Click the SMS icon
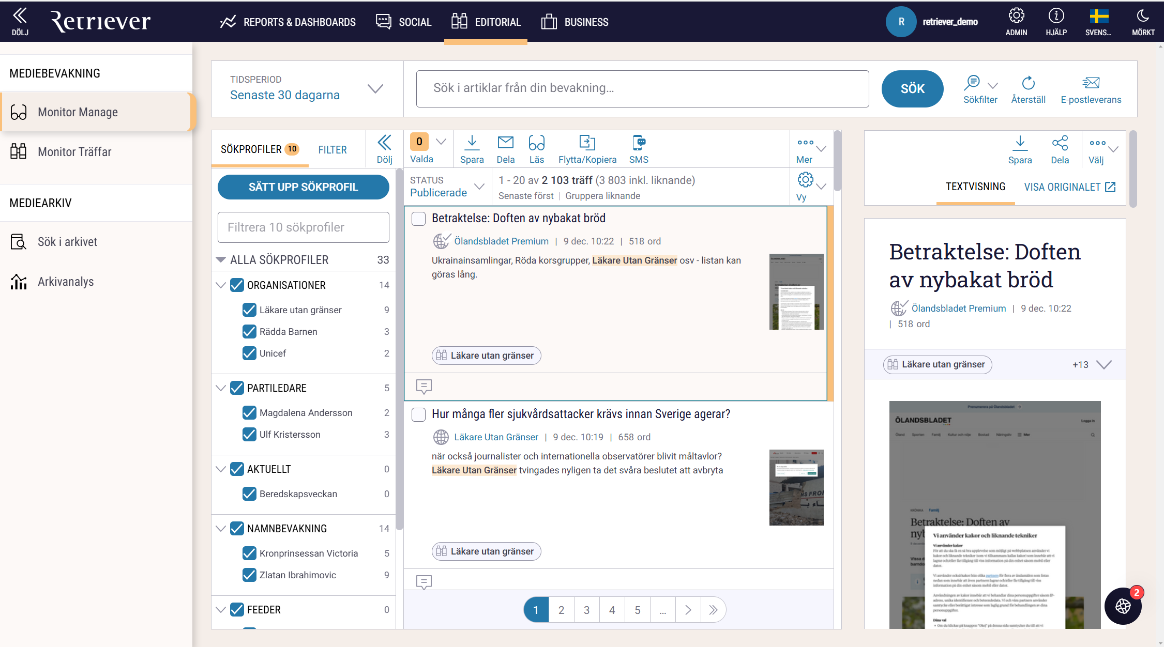 [x=639, y=149]
